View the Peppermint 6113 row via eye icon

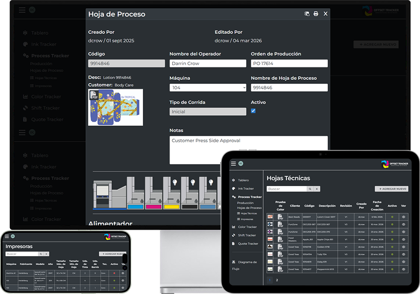click(403, 269)
